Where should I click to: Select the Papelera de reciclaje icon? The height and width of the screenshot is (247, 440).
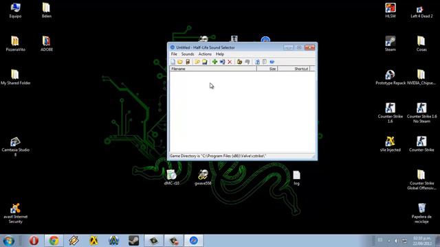(x=421, y=213)
